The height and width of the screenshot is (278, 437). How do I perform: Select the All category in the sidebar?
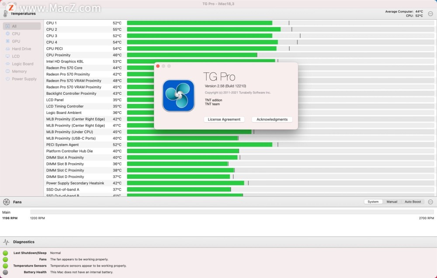click(22, 26)
